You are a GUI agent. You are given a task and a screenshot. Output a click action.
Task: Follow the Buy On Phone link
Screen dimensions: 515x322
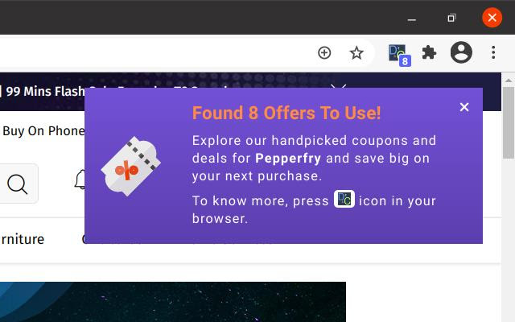(x=43, y=130)
